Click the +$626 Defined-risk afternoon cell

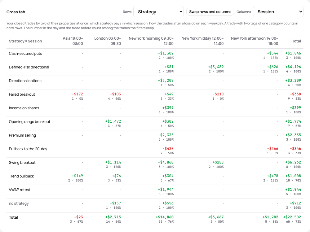point(271,69)
